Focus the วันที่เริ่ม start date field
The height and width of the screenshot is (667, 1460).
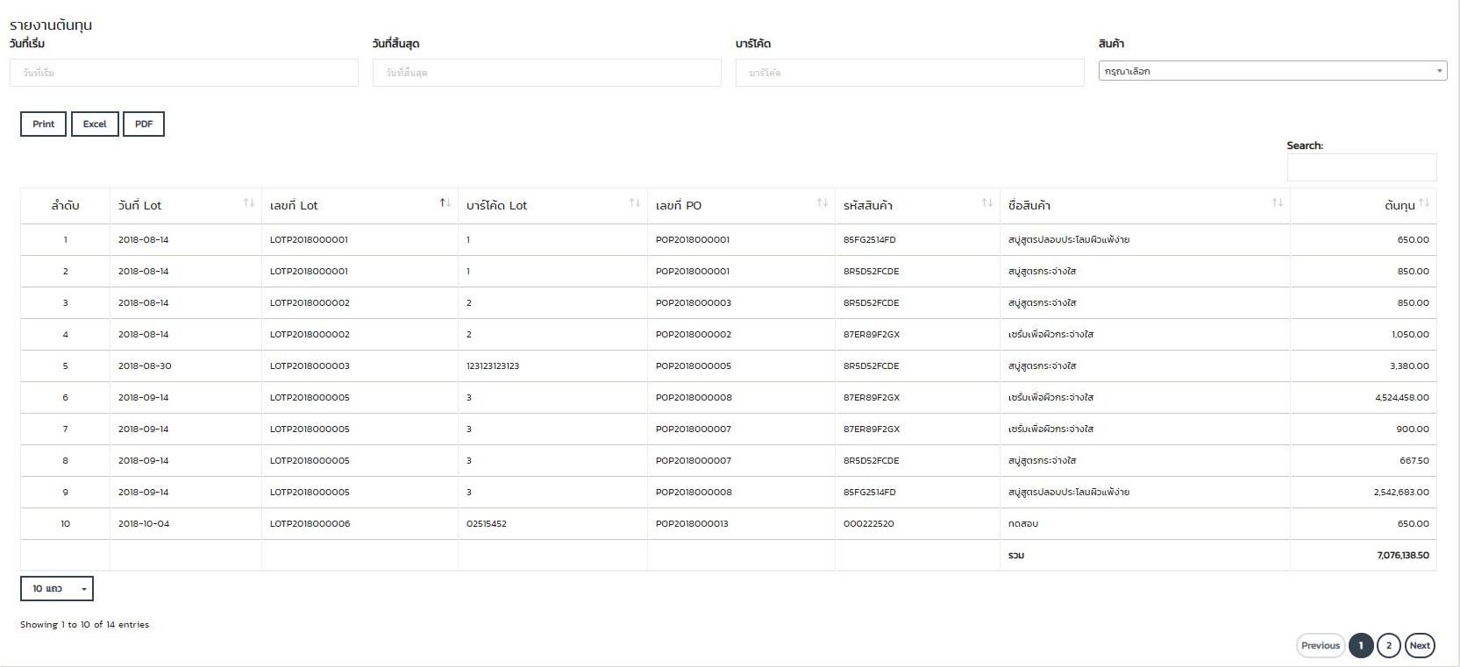184,73
